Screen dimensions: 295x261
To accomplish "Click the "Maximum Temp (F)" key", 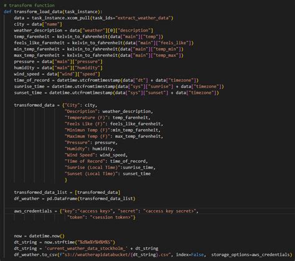I will click(87, 136).
